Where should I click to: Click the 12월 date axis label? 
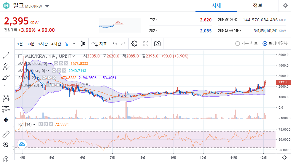click(x=263, y=158)
